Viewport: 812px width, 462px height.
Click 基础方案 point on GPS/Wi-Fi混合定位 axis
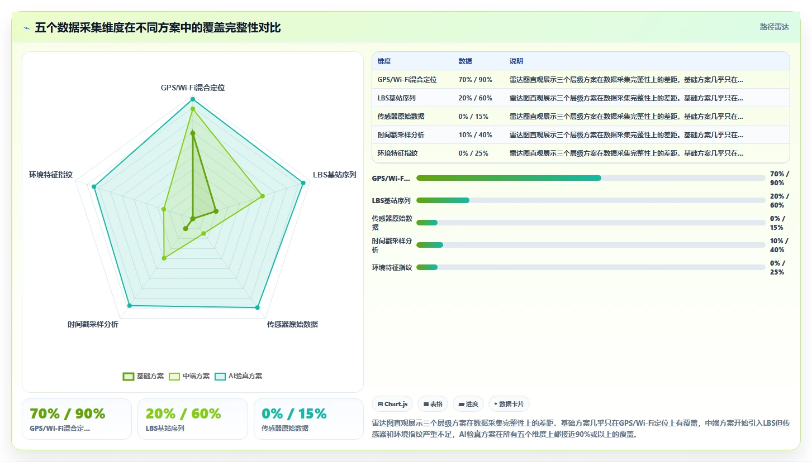coord(193,133)
